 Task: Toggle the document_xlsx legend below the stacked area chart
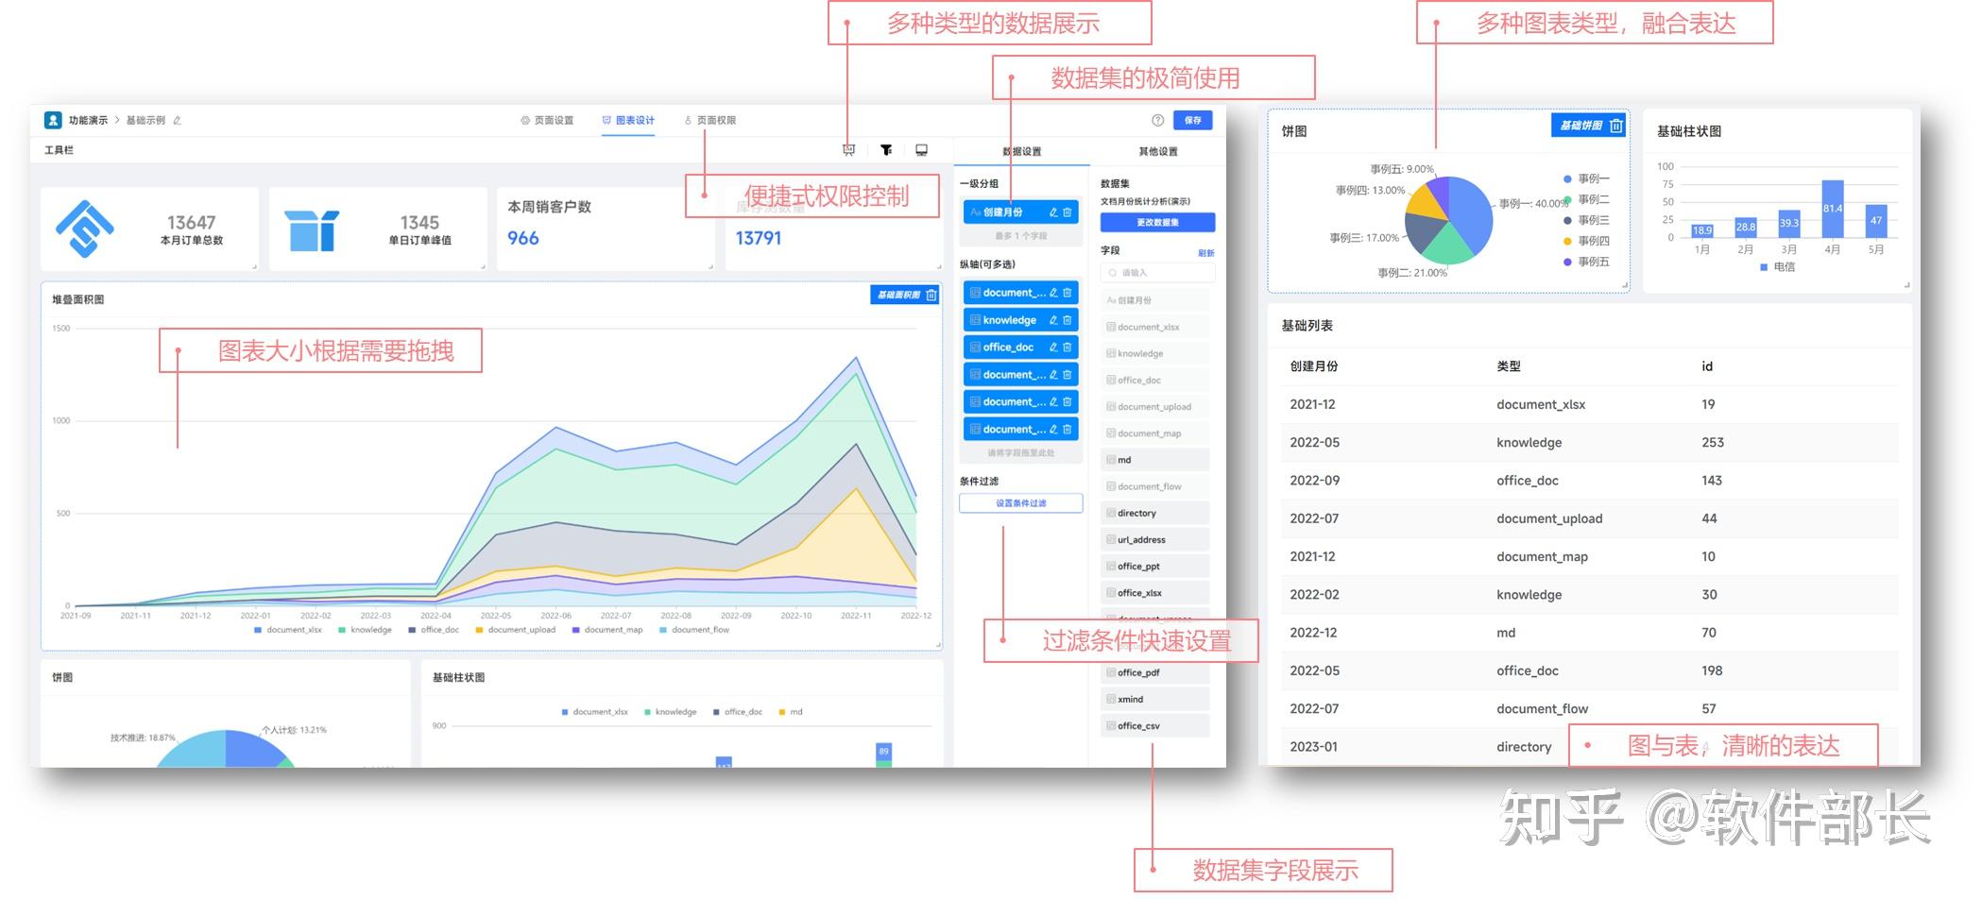pyautogui.click(x=291, y=630)
